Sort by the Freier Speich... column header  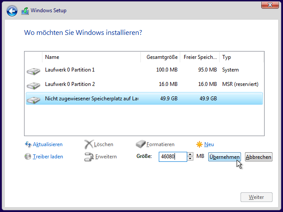click(x=199, y=57)
